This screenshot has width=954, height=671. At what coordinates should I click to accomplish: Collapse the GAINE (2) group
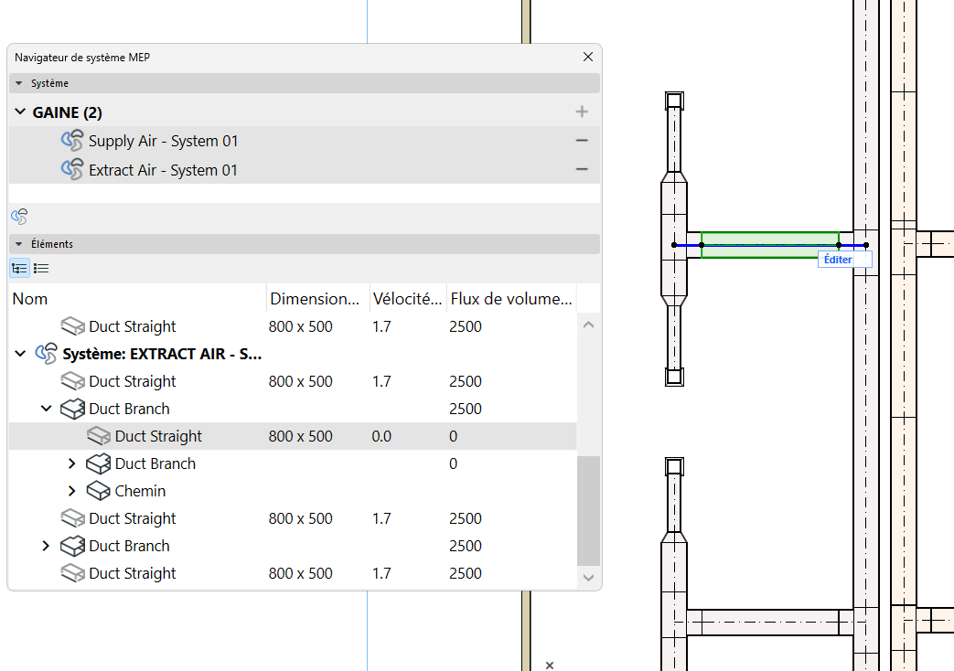click(x=20, y=112)
